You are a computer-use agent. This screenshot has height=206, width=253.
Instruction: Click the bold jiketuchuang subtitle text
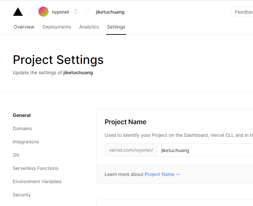click(78, 73)
